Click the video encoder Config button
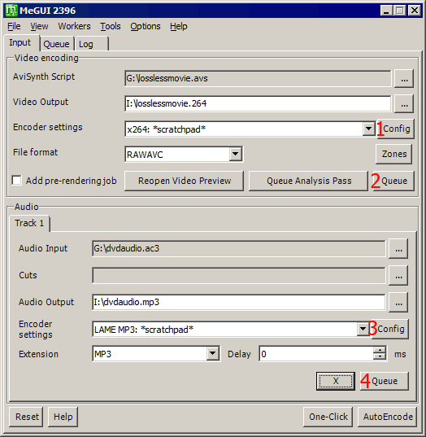Viewport: 426px width, 437px height. coord(395,129)
